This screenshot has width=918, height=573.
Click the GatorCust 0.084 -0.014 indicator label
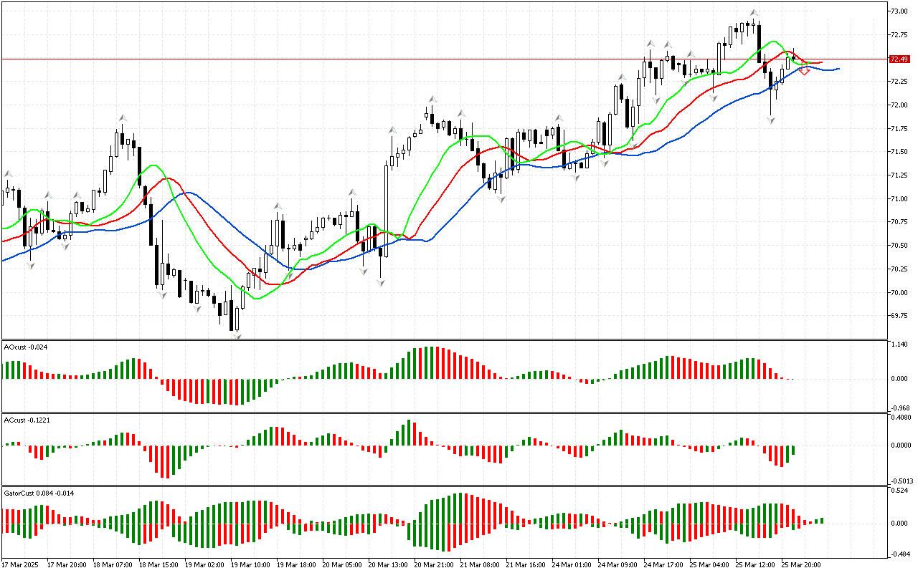tap(39, 493)
